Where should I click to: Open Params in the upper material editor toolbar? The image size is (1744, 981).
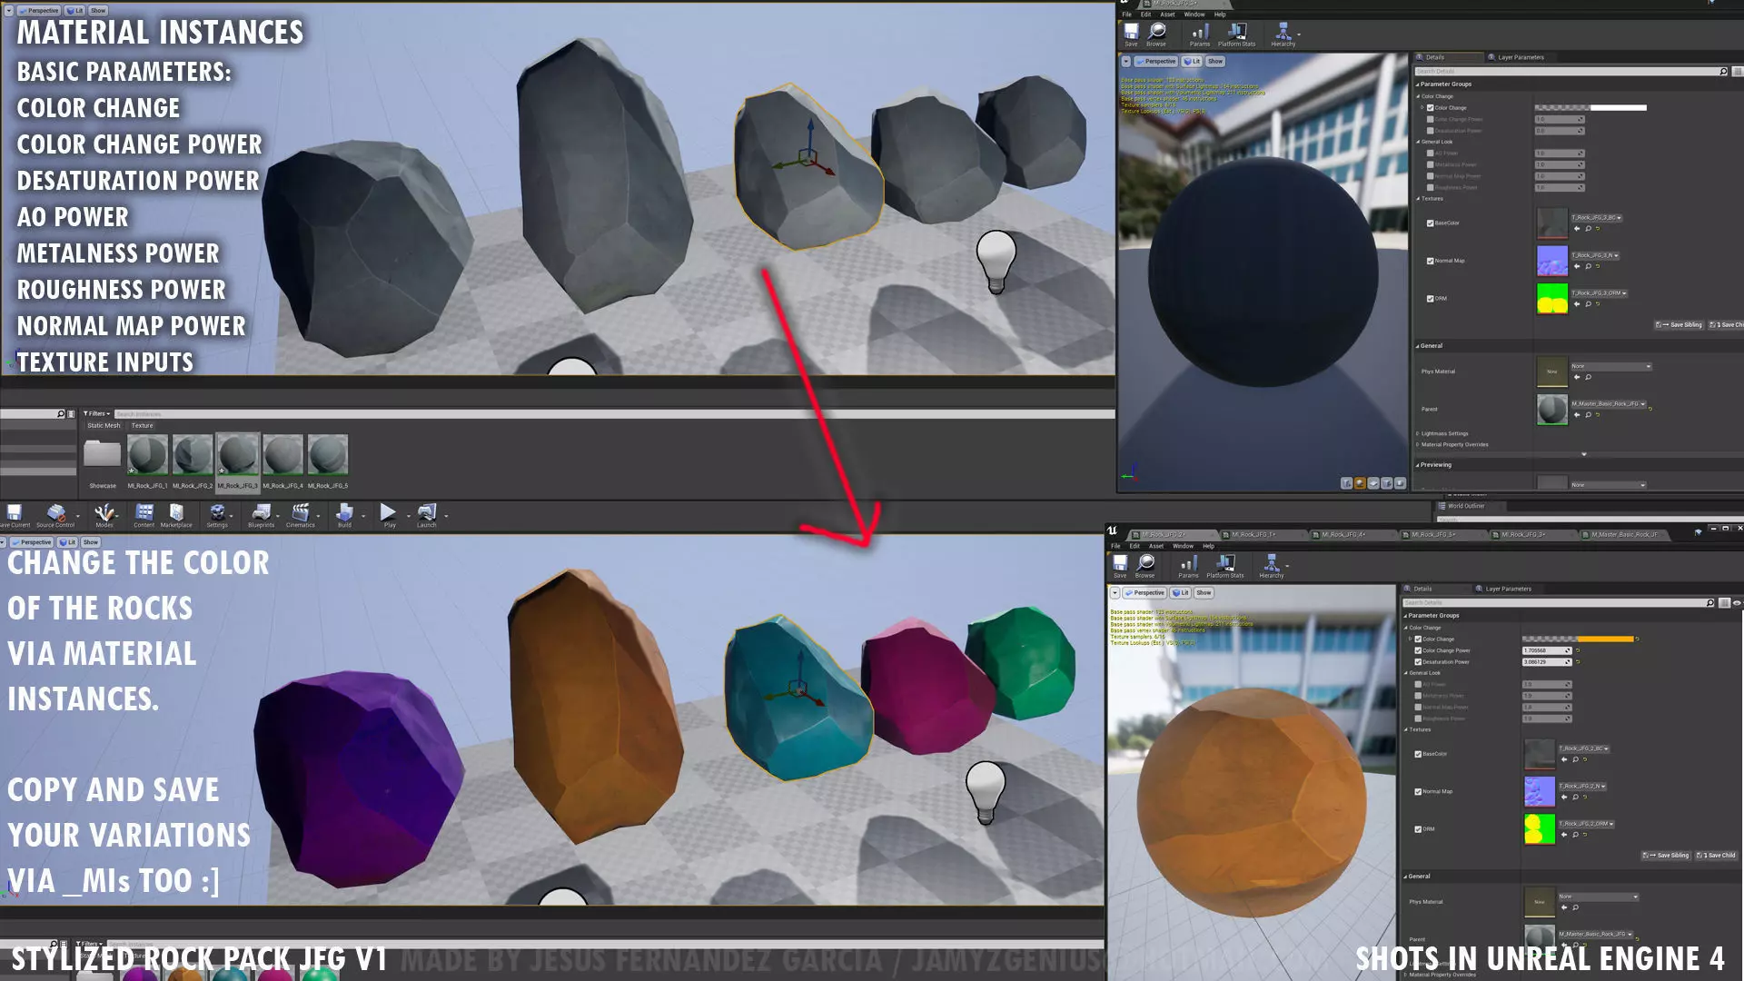(x=1200, y=35)
